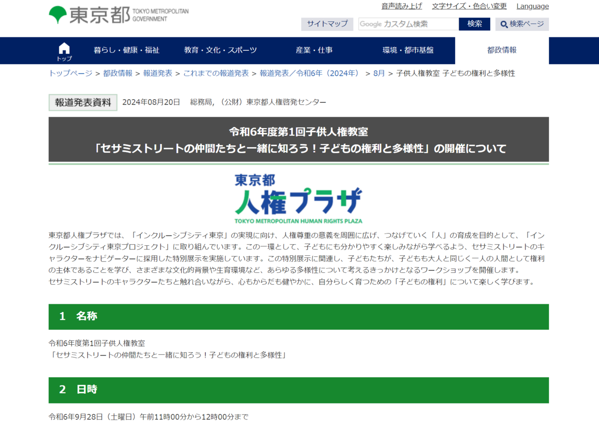Go to the トップ home icon
Viewport: 599px width, 421px height.
(64, 51)
